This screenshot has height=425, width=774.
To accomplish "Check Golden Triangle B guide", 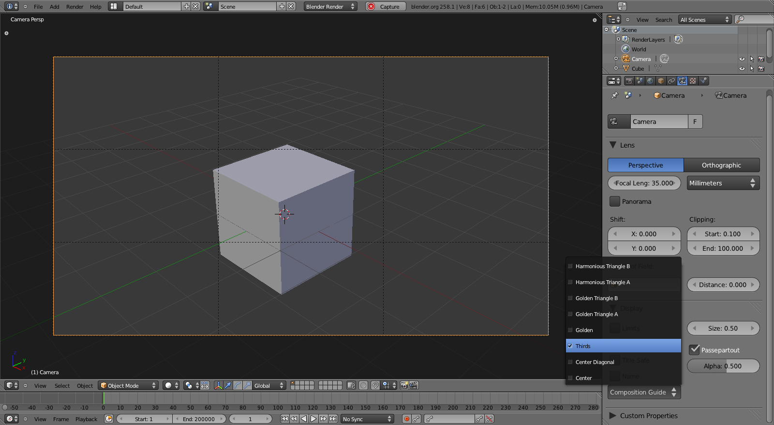I will click(x=624, y=298).
